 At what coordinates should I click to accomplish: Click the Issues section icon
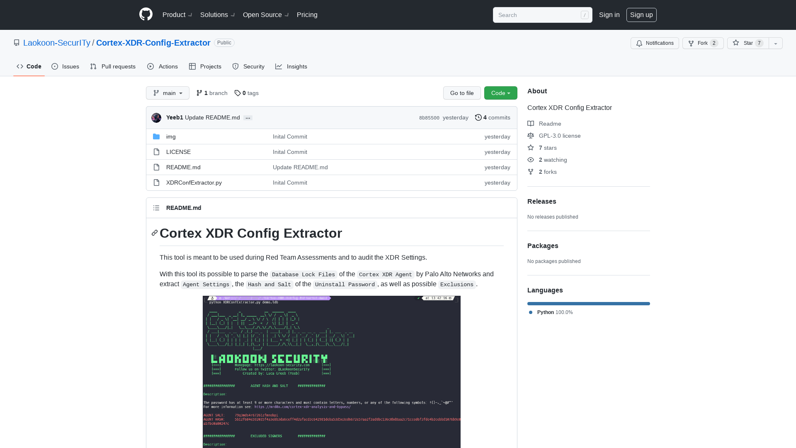[x=55, y=66]
